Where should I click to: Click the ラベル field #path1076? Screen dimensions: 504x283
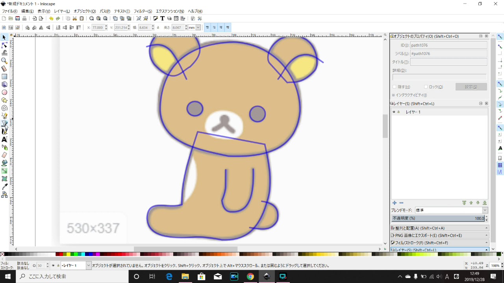[449, 53]
